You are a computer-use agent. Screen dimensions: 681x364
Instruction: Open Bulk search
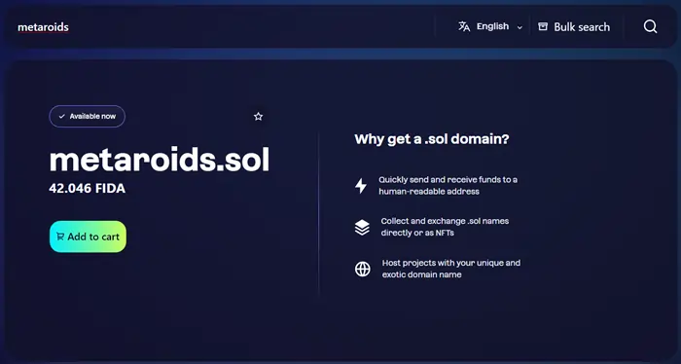click(574, 27)
